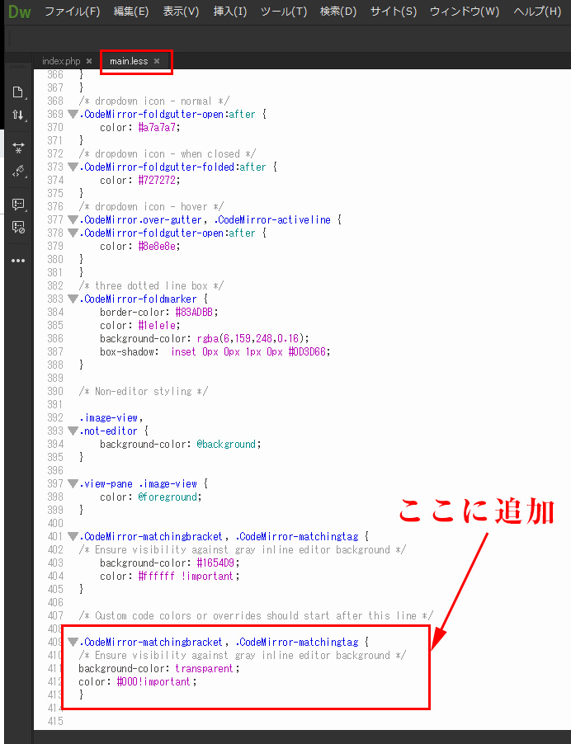Click the Dreamweaver Dw logo icon
571x744 pixels.
point(20,12)
